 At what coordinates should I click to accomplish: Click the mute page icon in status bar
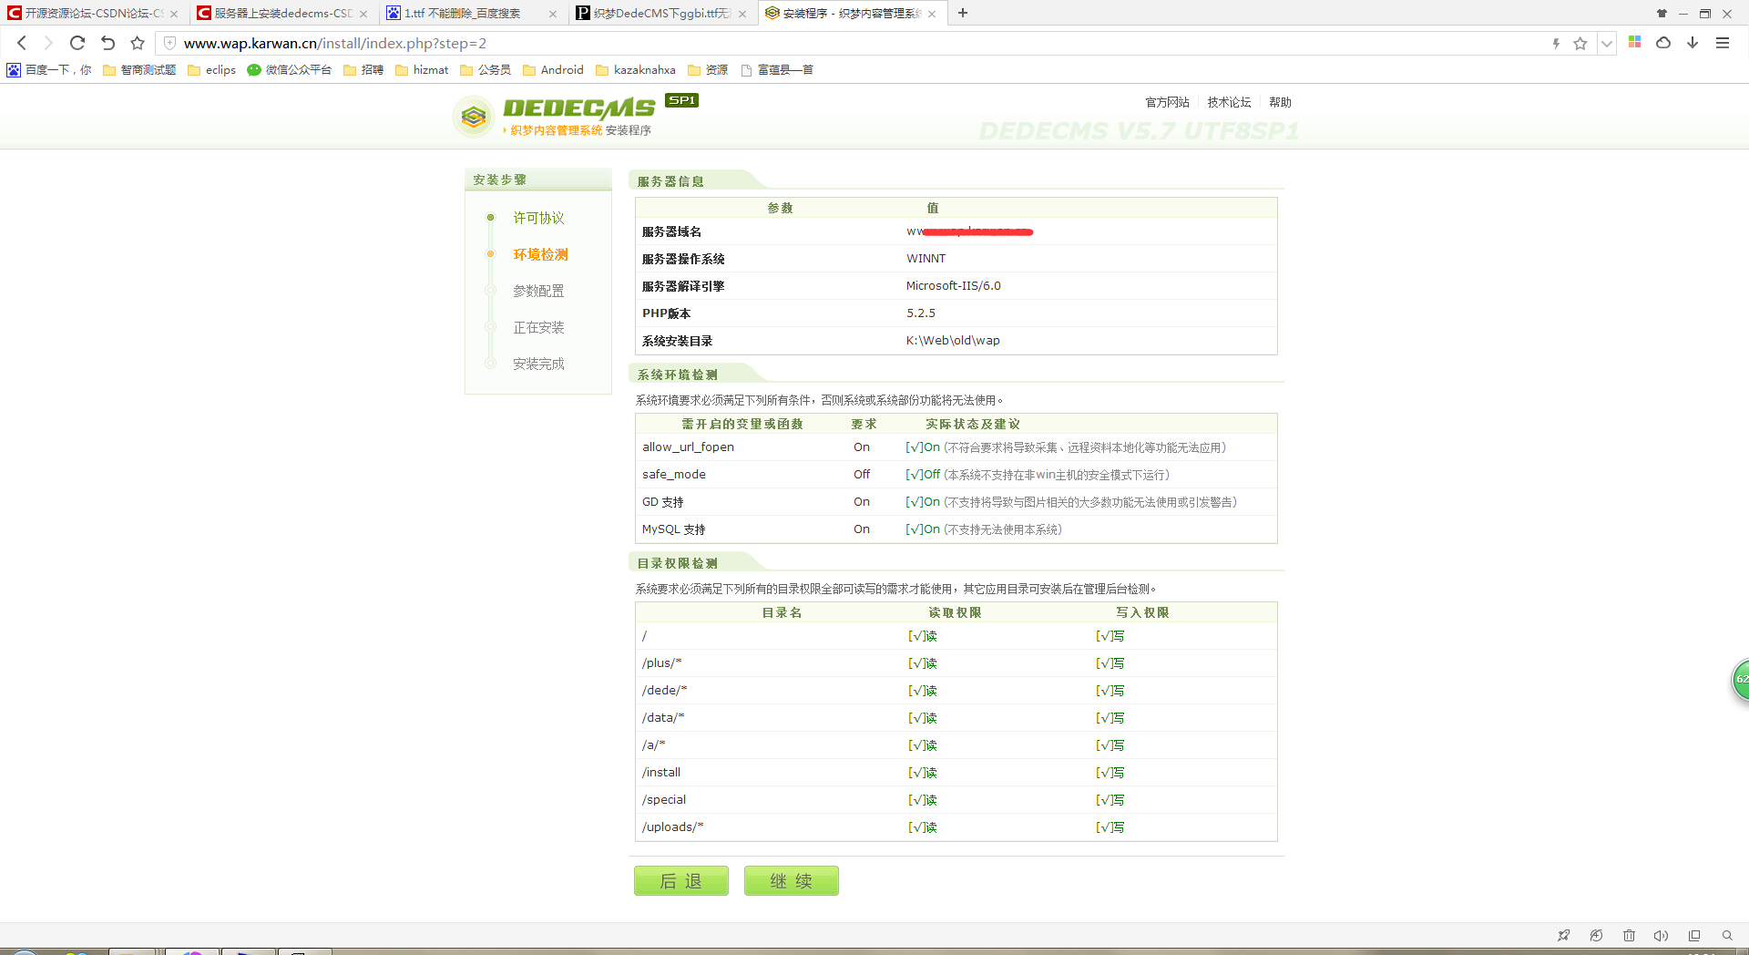1596,935
